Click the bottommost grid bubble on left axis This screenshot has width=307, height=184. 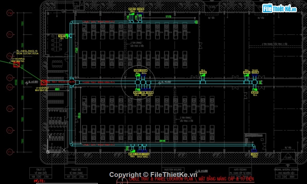pyautogui.click(x=10, y=151)
